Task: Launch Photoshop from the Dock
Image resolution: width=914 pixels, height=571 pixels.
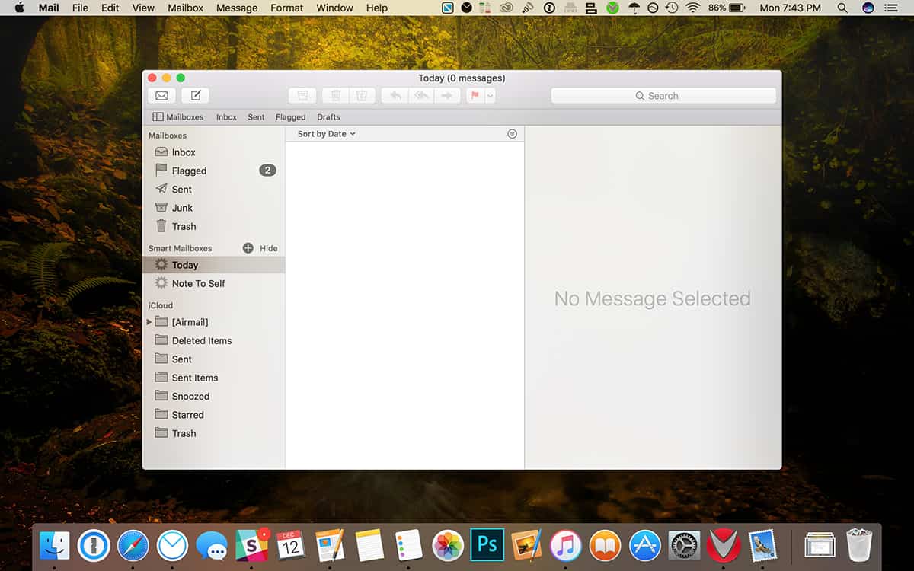Action: click(487, 546)
